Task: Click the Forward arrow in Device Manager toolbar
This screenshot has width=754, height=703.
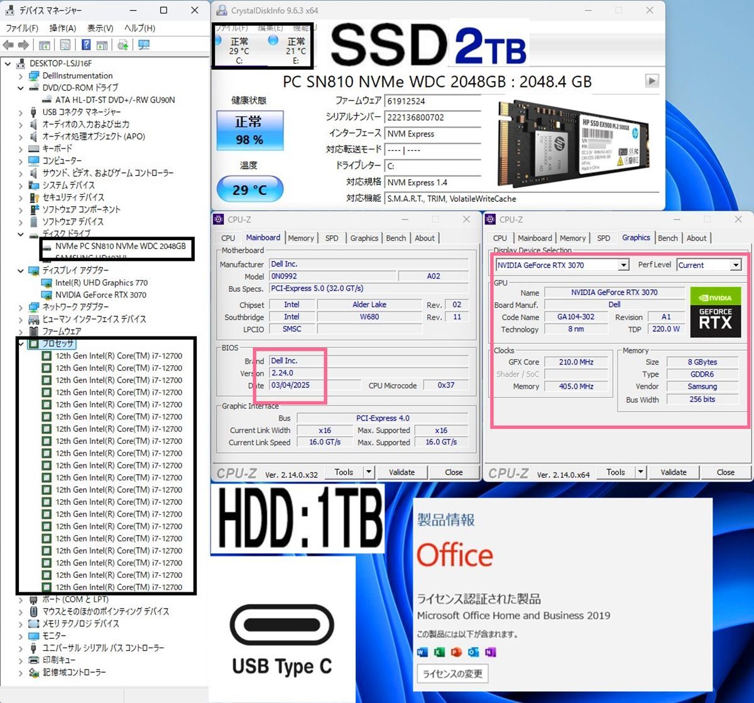Action: 24,45
